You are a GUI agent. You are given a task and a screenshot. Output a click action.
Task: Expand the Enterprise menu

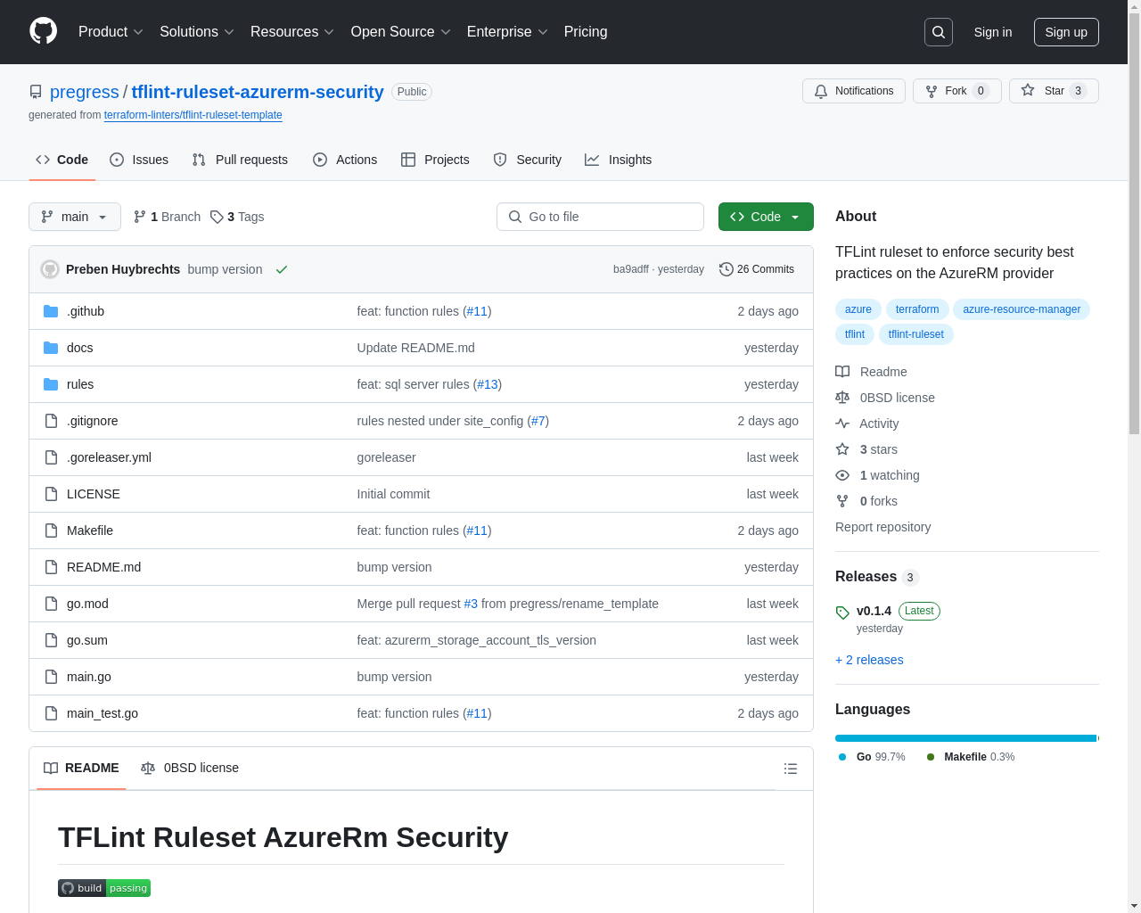tap(507, 32)
